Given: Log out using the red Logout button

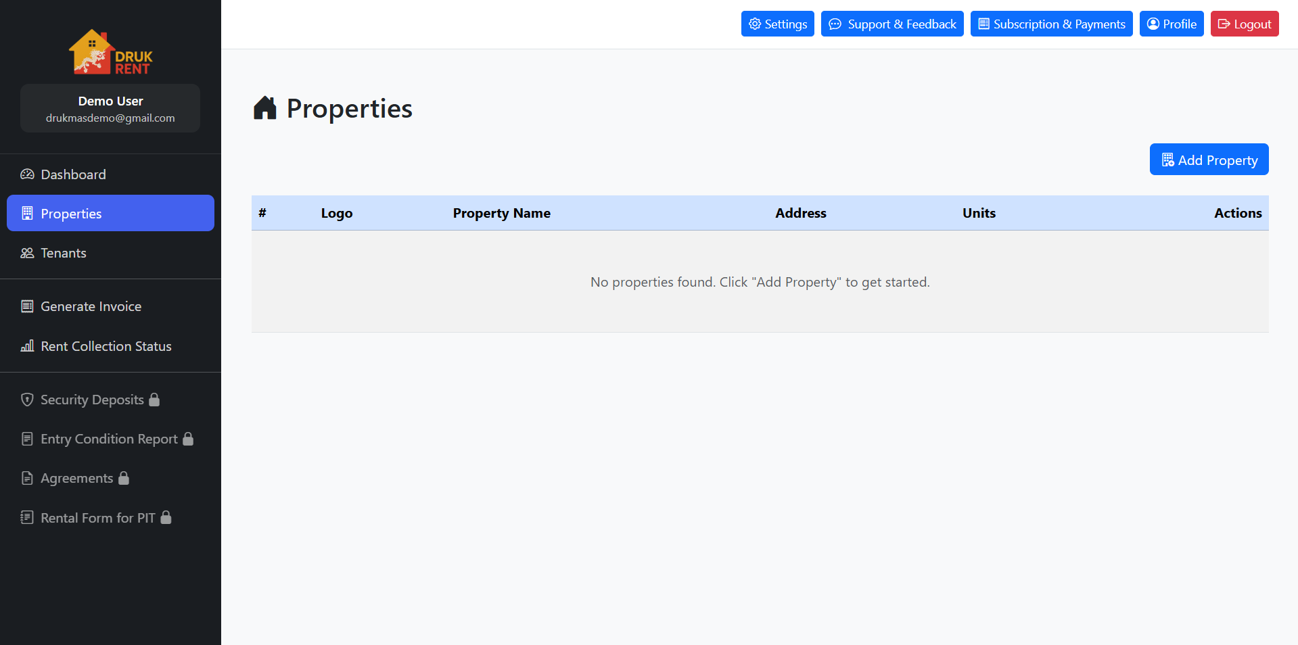Looking at the screenshot, I should coord(1244,24).
